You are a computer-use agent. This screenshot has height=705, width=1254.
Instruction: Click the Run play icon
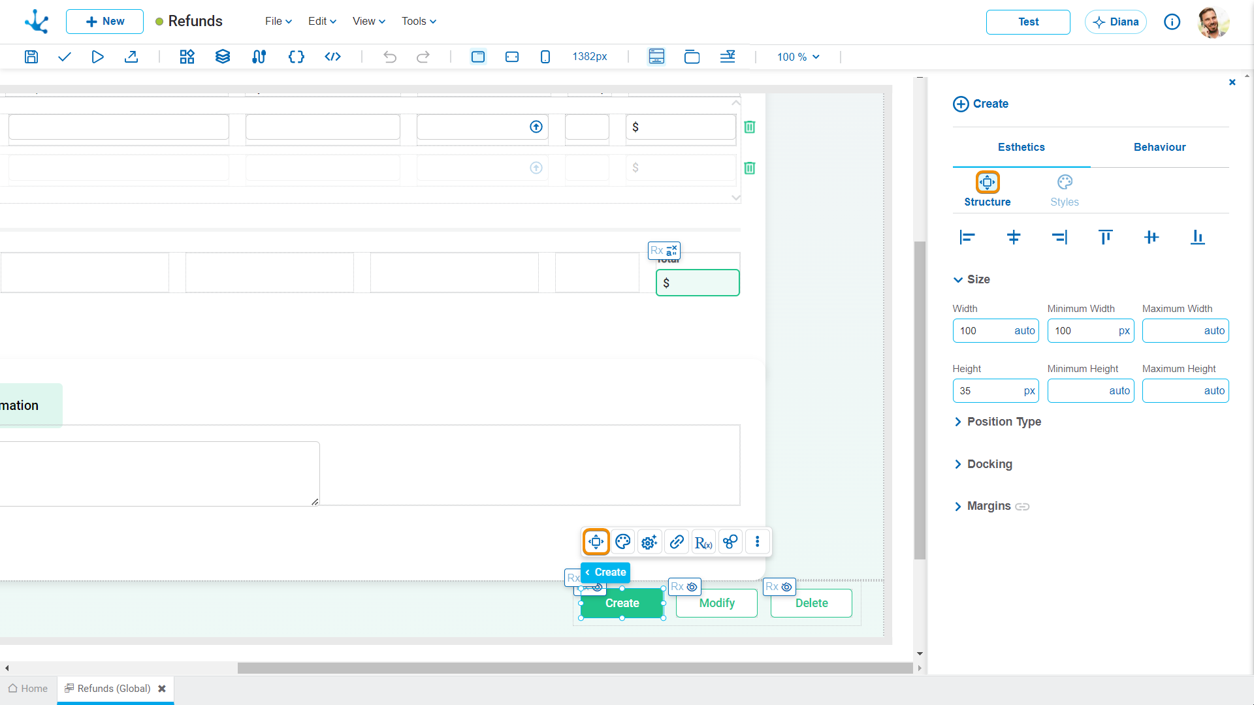pos(97,57)
